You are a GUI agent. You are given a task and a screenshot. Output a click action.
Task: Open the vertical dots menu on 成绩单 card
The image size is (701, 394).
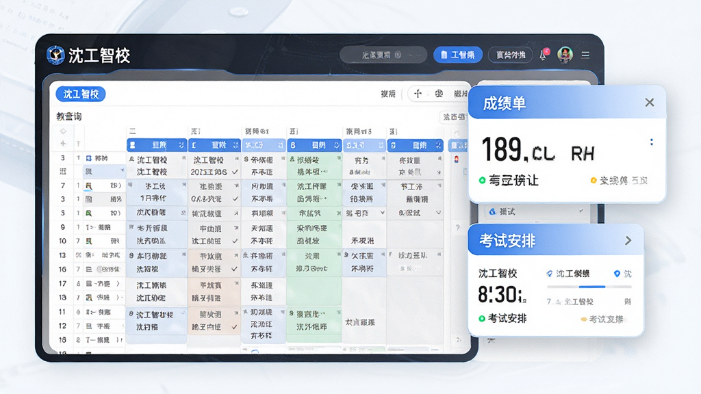coord(652,142)
